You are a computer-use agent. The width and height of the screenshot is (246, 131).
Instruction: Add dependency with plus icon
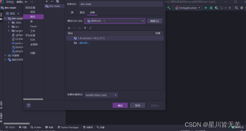point(69,28)
